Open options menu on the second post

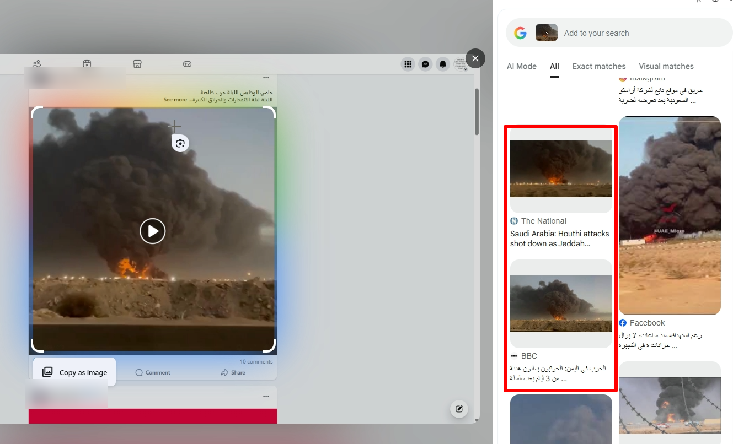click(x=266, y=397)
